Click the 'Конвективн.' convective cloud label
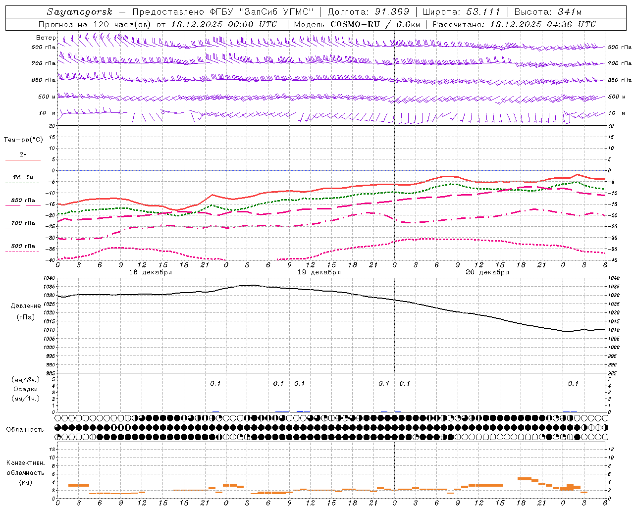 [25, 463]
